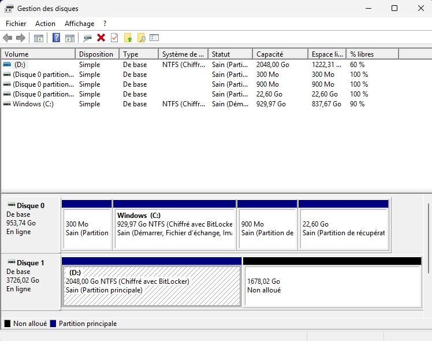Open the Action menu

pos(45,24)
